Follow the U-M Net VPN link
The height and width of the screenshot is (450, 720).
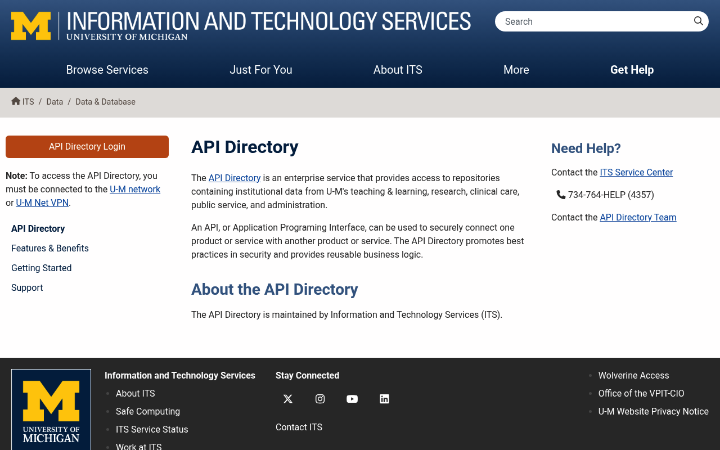point(42,203)
